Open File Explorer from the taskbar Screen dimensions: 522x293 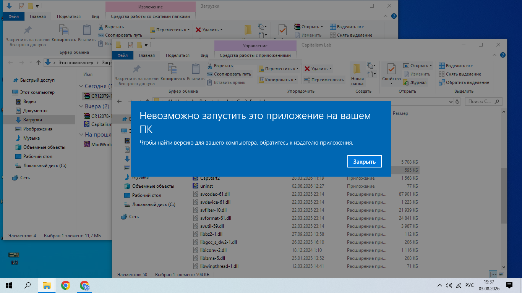point(47,285)
